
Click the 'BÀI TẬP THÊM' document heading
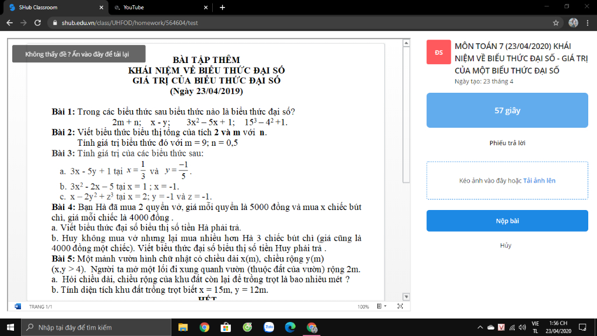tap(206, 60)
